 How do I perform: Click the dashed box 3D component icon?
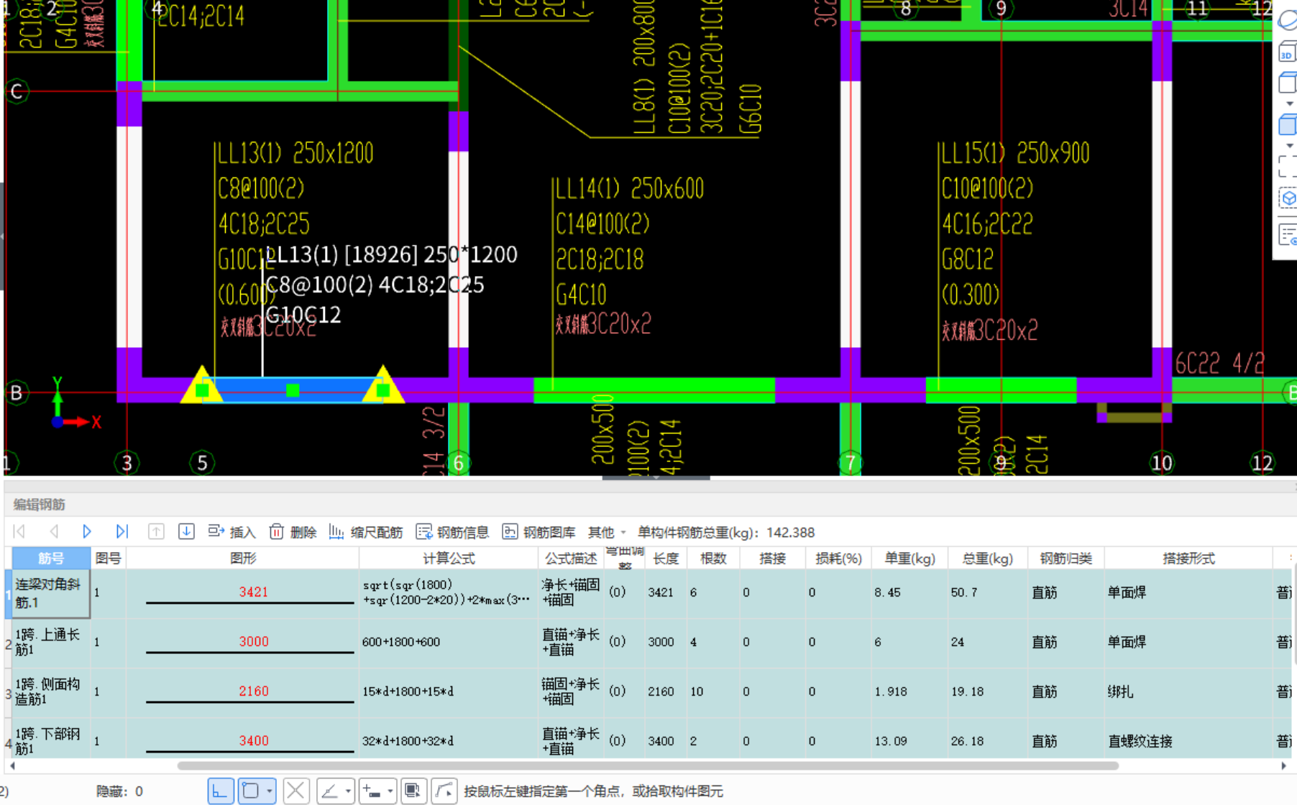point(1288,199)
